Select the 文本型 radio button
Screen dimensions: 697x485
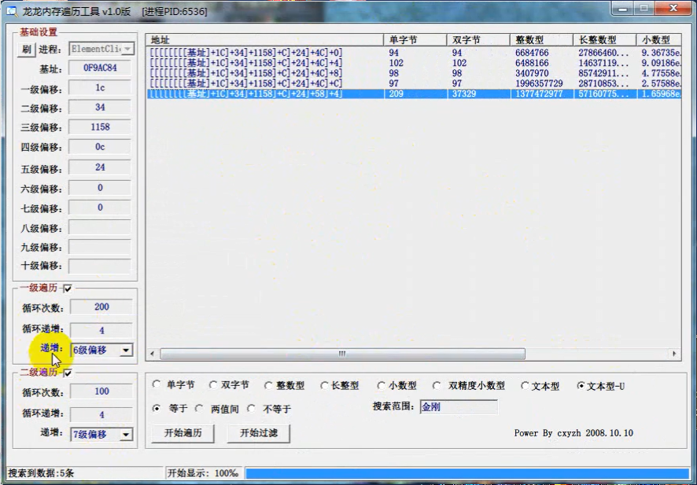coord(525,386)
